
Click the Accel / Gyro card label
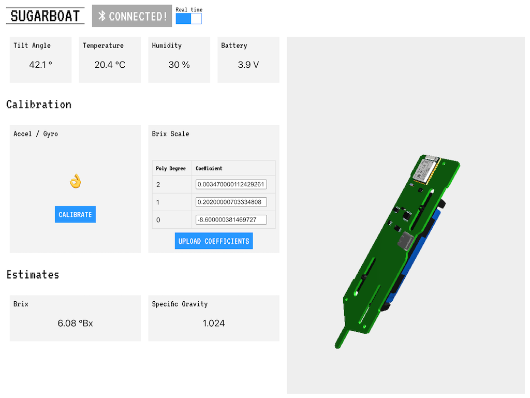coord(36,134)
